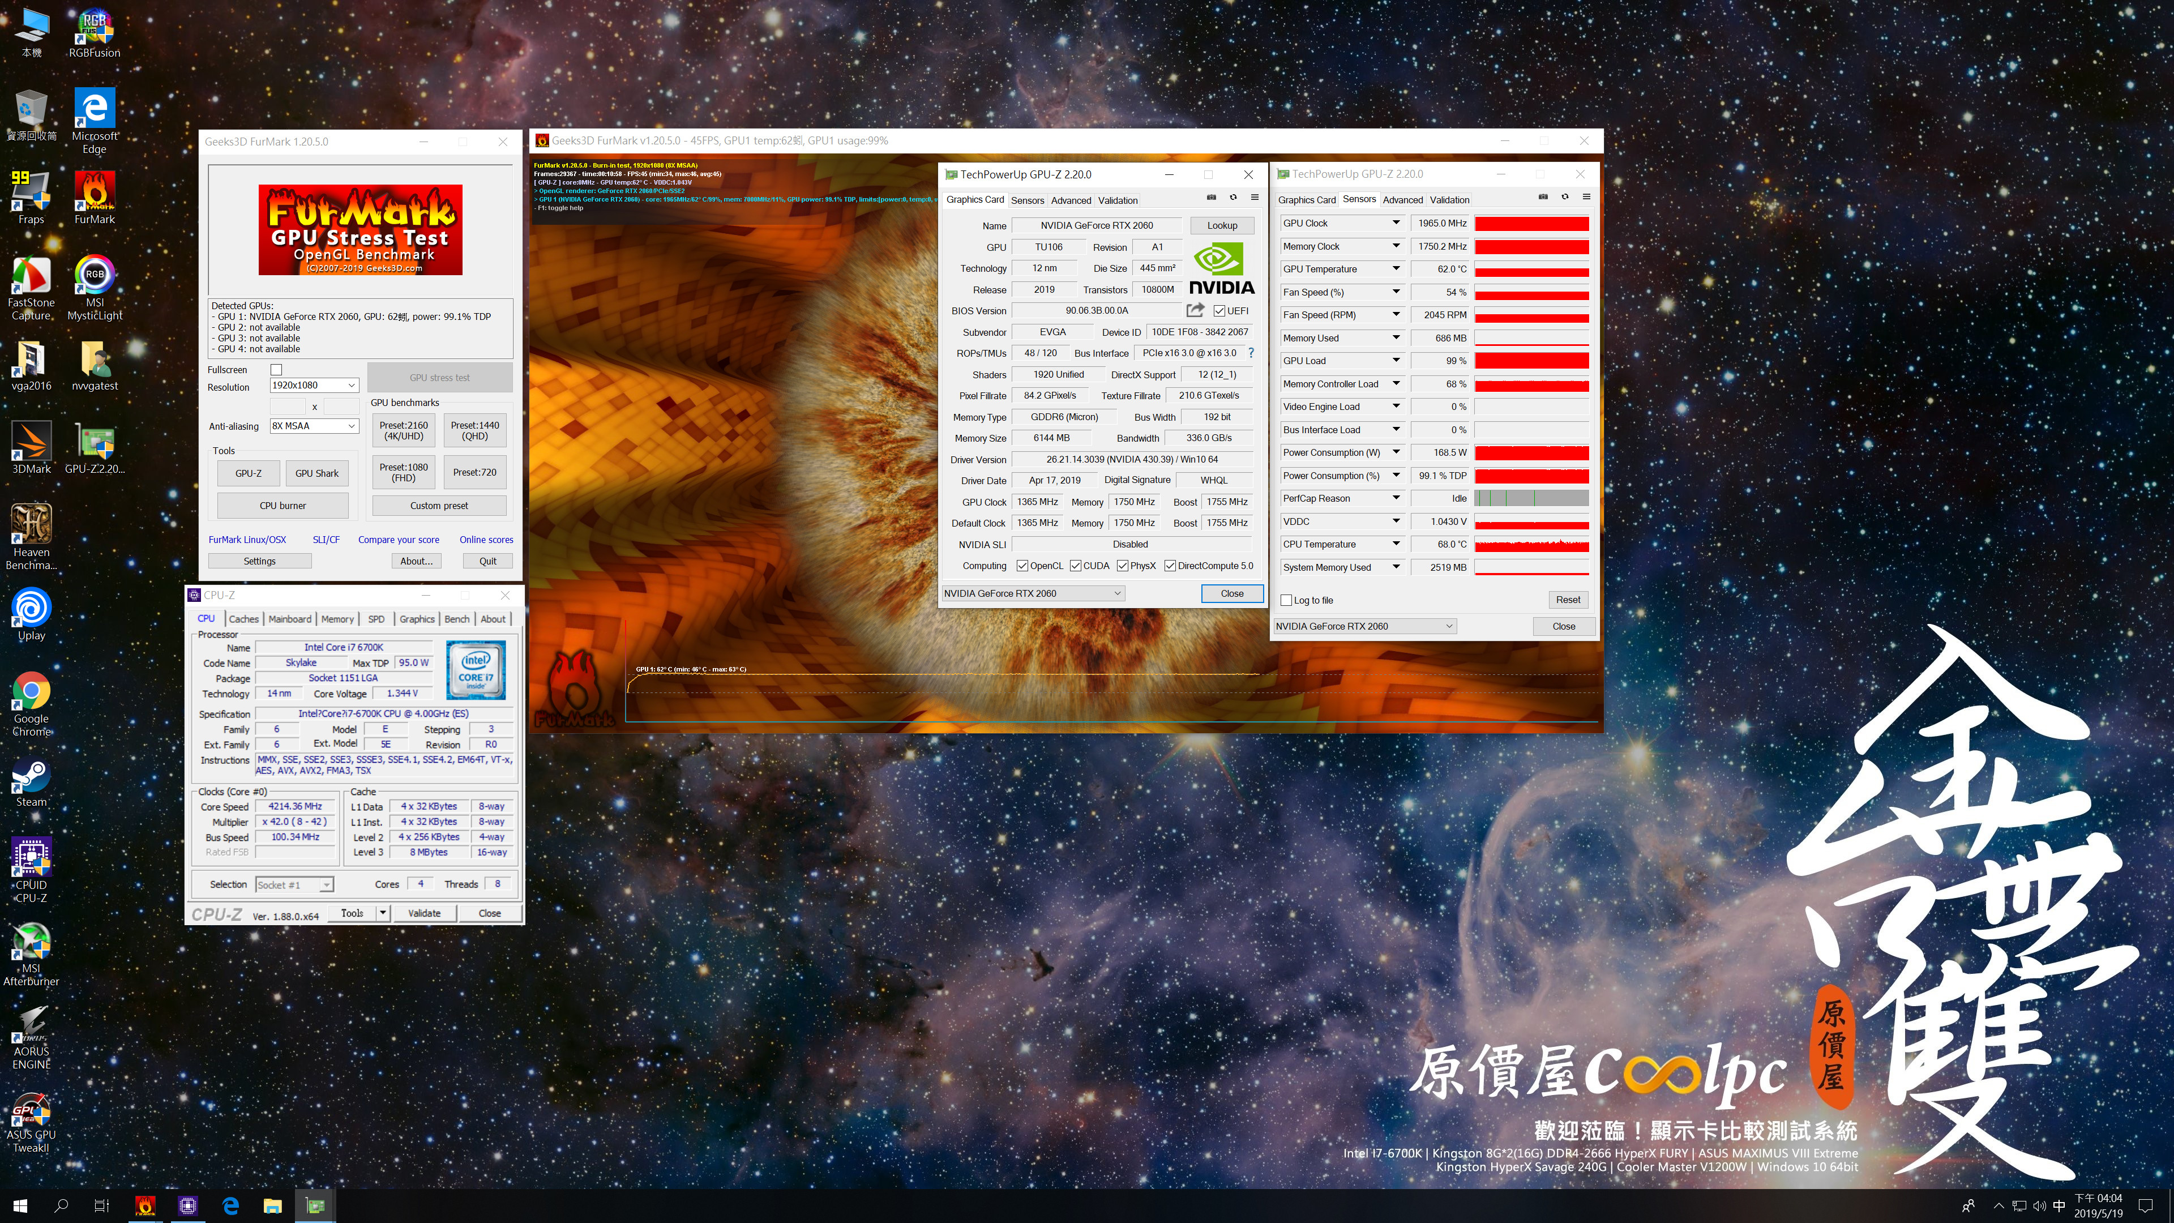This screenshot has width=2174, height=1223.
Task: Click the CPU Temperature sensor graph
Action: 1531,544
